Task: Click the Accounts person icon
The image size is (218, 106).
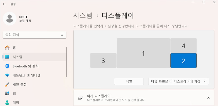Action: click(7, 102)
